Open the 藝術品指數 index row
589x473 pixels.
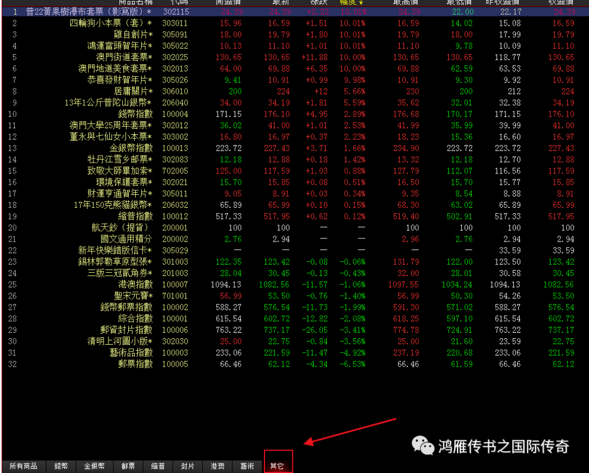pyautogui.click(x=295, y=353)
